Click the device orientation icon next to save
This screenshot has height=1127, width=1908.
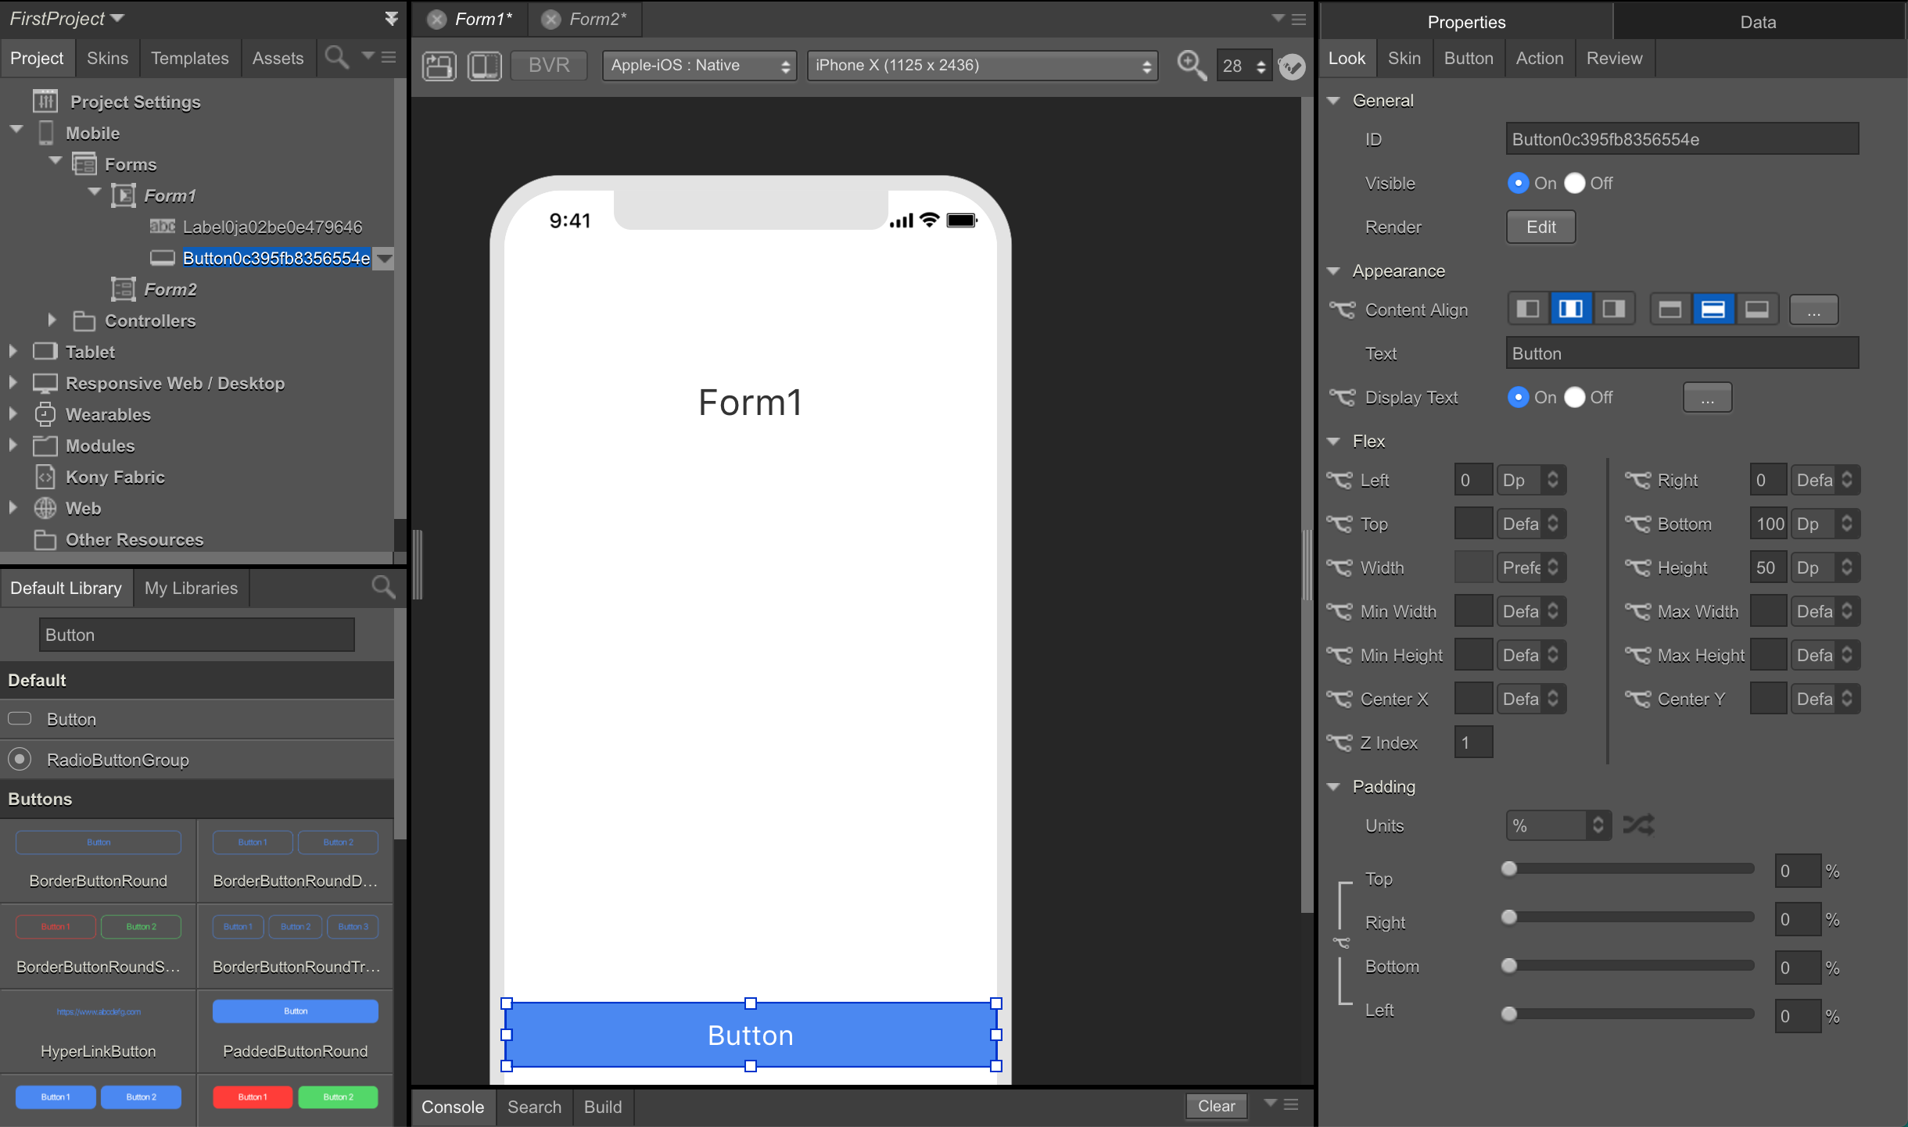484,66
